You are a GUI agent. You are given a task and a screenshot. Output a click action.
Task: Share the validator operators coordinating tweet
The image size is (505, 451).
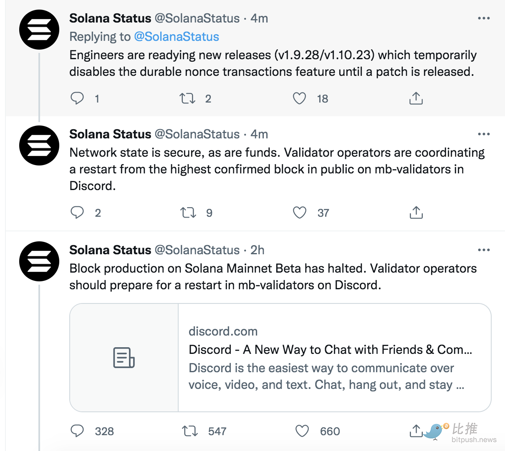coord(416,213)
